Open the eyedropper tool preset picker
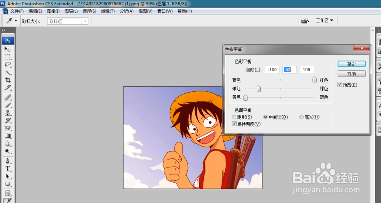381x203 pixels. tap(16, 21)
